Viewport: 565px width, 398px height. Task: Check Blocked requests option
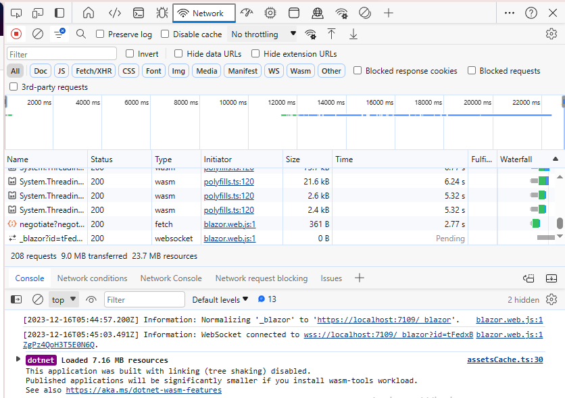(x=472, y=70)
